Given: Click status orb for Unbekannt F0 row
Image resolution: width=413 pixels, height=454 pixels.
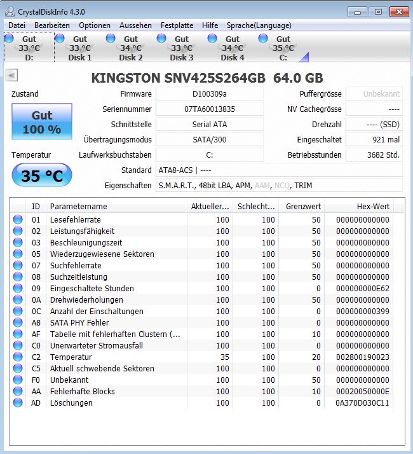Looking at the screenshot, I should pos(18,380).
